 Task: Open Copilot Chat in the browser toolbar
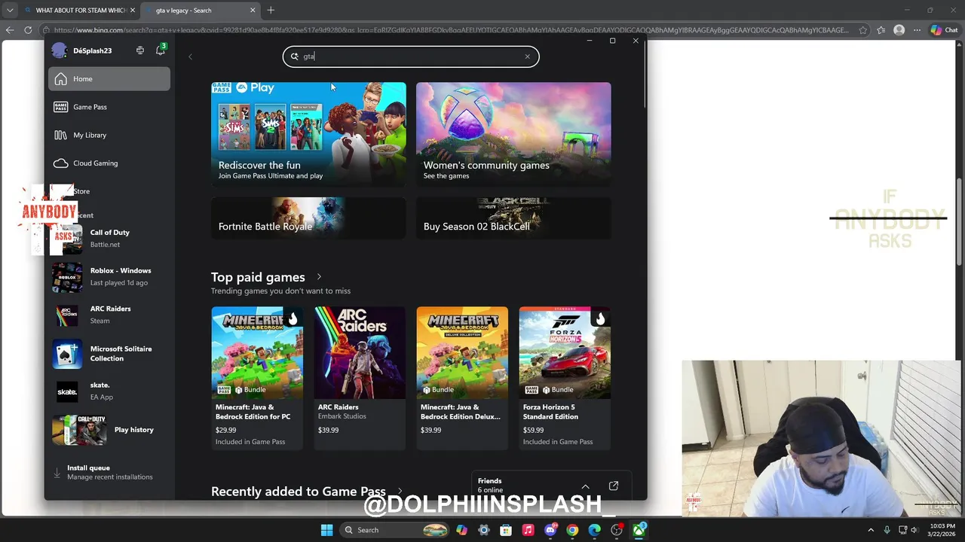[944, 30]
